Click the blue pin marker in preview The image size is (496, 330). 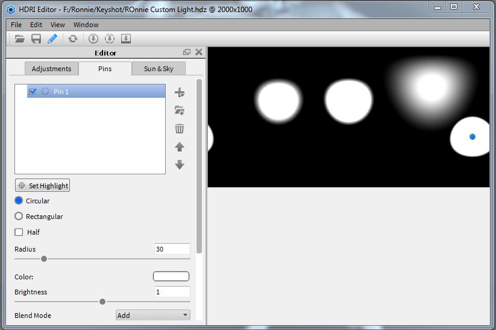point(472,137)
